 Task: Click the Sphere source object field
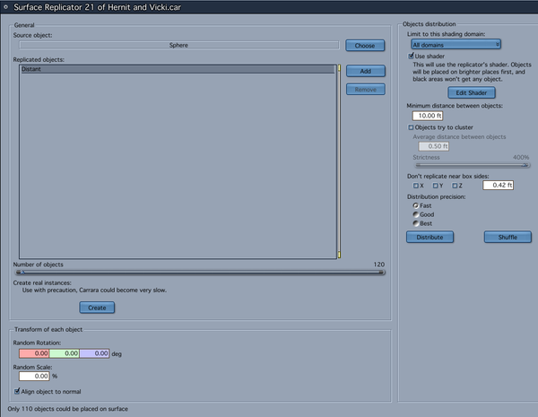178,45
